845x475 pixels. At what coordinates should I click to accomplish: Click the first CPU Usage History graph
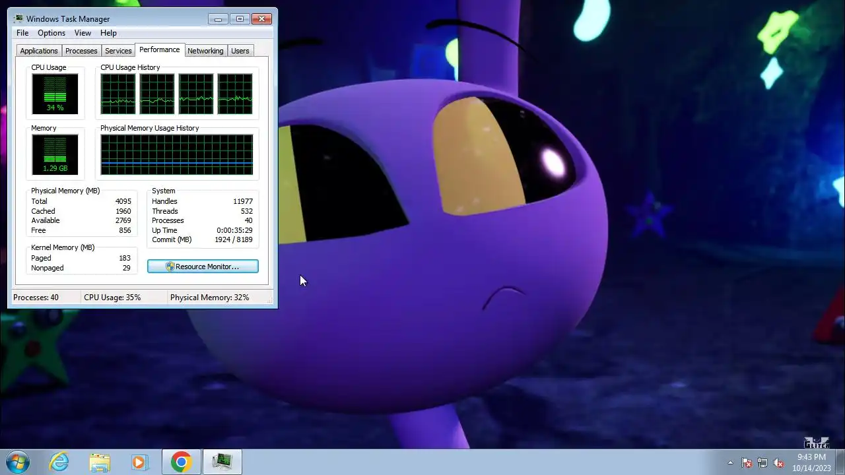click(x=118, y=94)
